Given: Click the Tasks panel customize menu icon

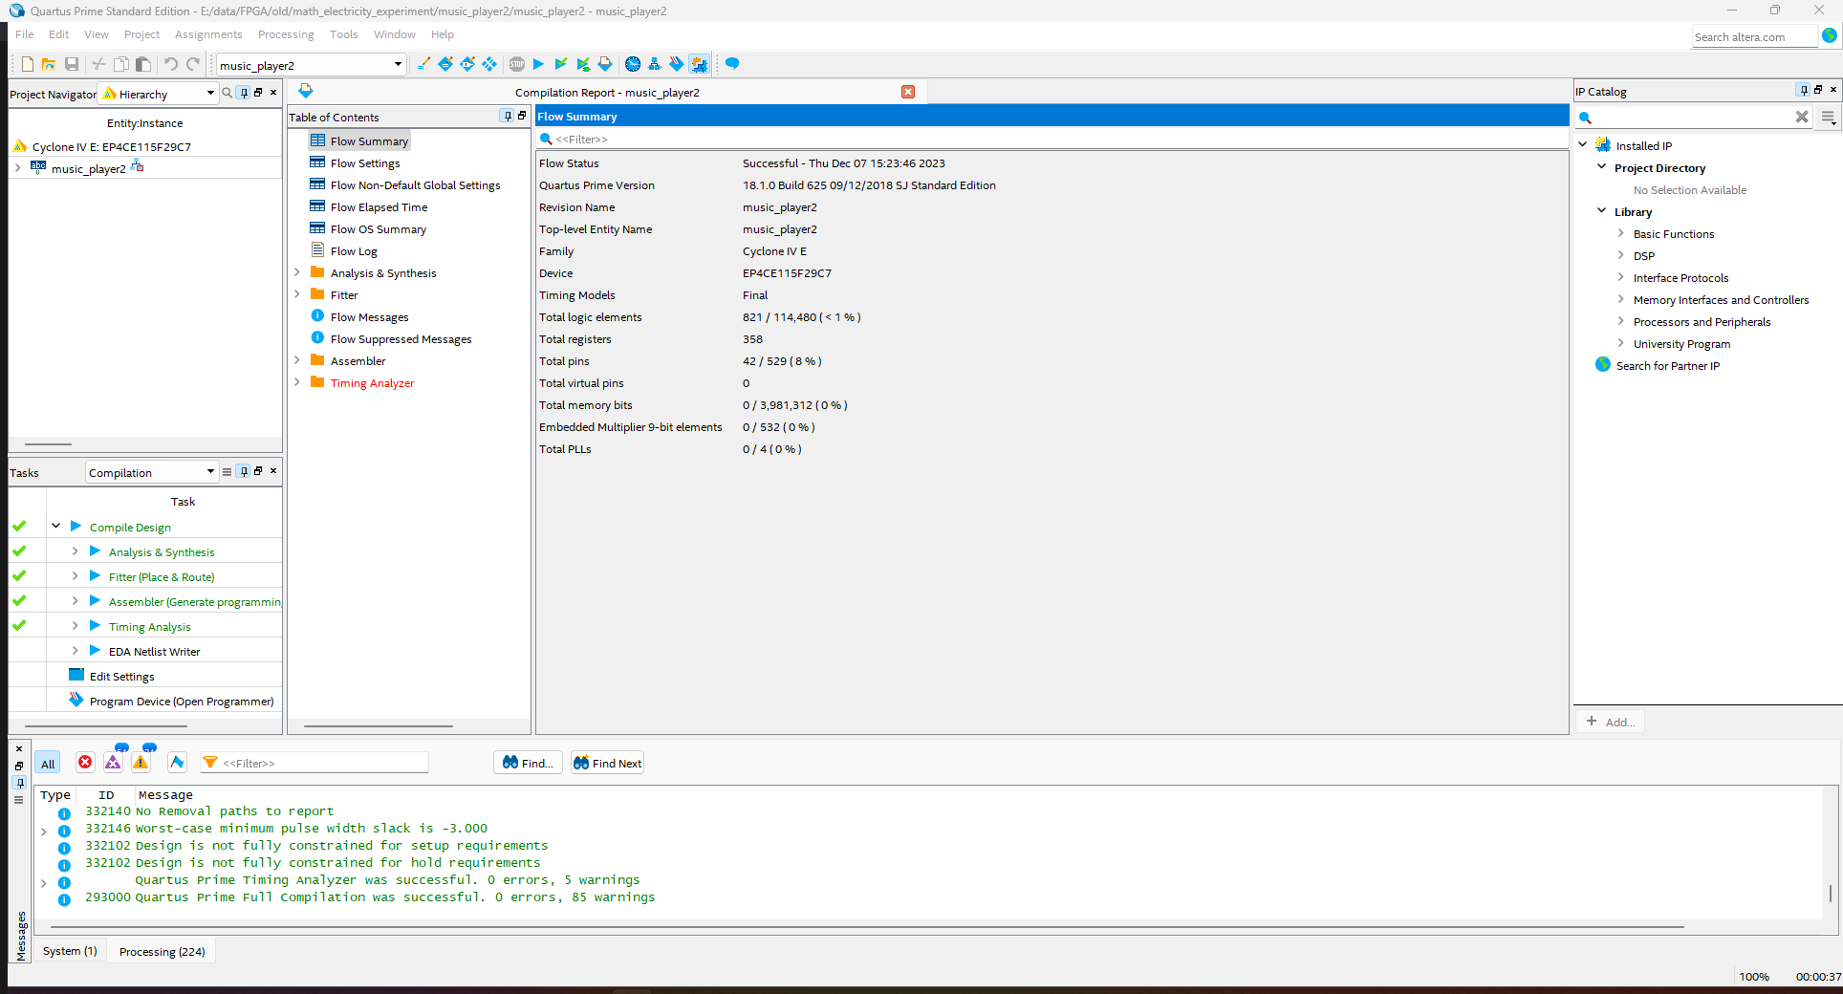Looking at the screenshot, I should click(227, 471).
